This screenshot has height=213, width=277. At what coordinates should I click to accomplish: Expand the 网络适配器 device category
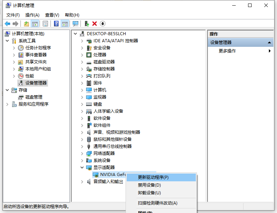click(82, 154)
